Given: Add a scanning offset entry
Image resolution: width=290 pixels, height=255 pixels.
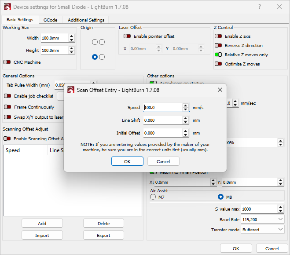Looking at the screenshot, I should (42, 223).
